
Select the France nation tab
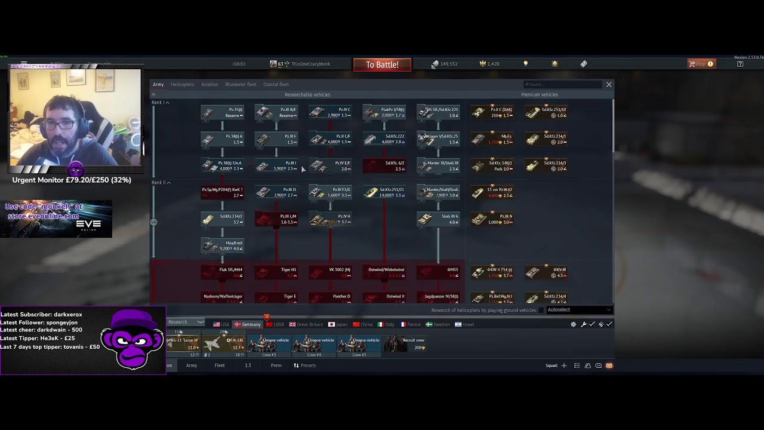[410, 324]
